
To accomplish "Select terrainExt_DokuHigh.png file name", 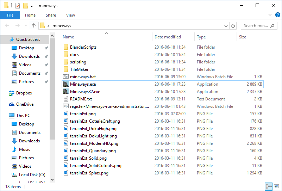I will click(93, 129).
